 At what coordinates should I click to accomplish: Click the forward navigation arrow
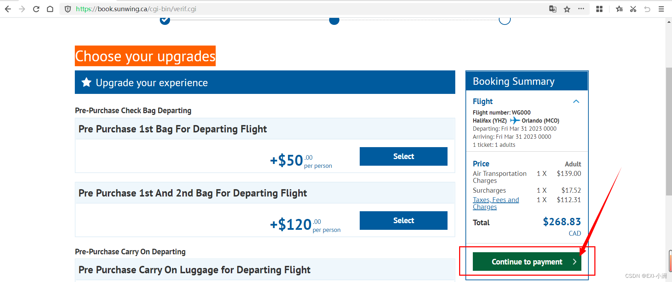click(21, 9)
